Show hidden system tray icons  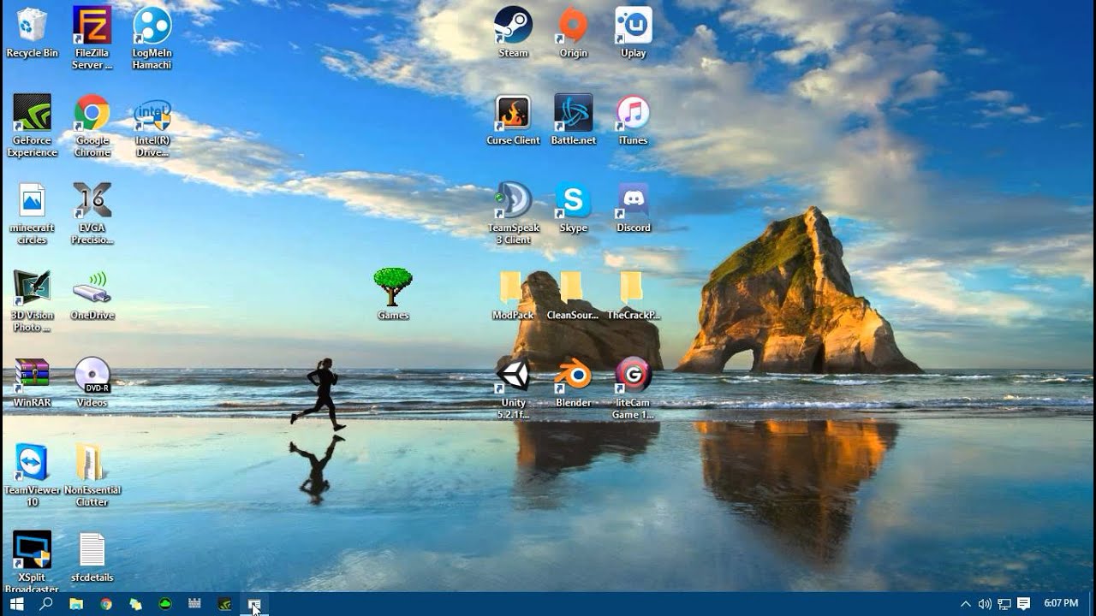966,604
